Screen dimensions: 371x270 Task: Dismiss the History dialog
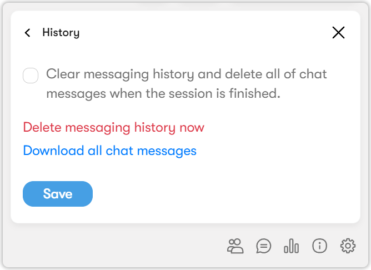[338, 33]
